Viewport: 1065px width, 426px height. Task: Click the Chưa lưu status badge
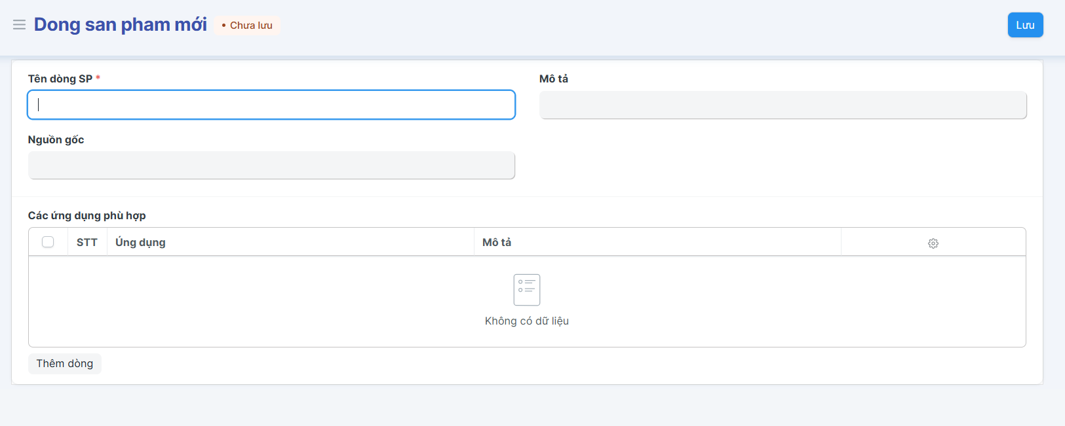point(247,26)
